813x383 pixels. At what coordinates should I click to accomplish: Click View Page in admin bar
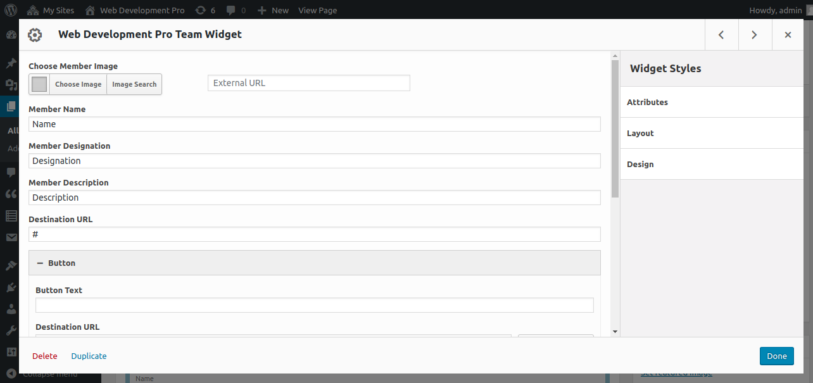pos(318,10)
